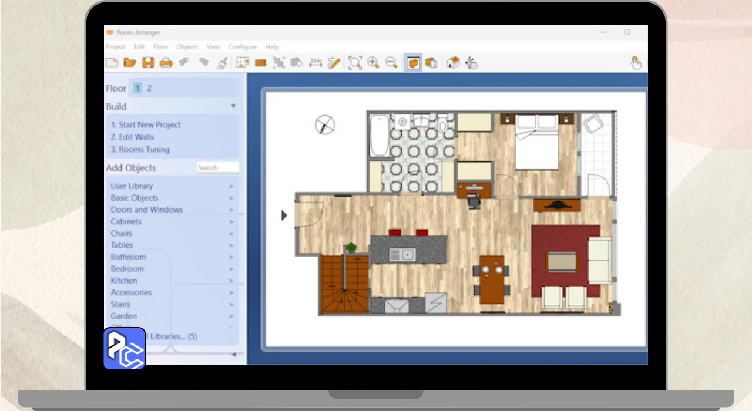This screenshot has height=411, width=752.
Task: Collapse the Build section arrow
Action: tap(233, 106)
